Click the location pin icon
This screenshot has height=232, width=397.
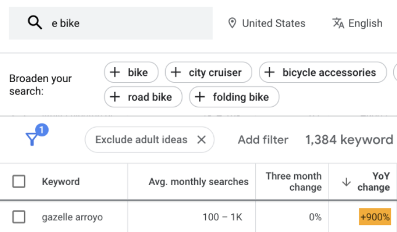click(x=232, y=23)
